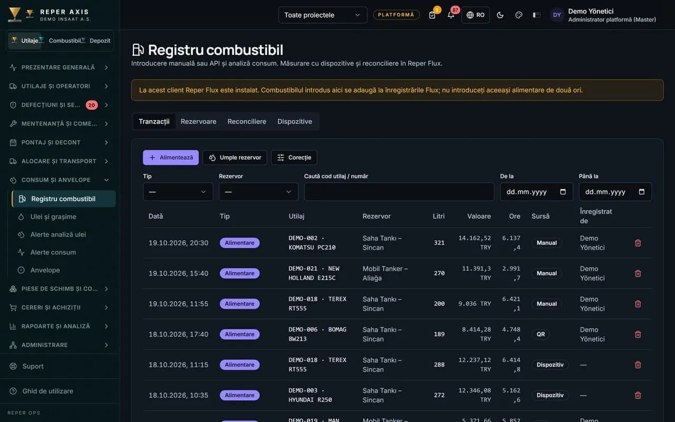Click the Alimentează button
This screenshot has width=675, height=422.
[171, 157]
